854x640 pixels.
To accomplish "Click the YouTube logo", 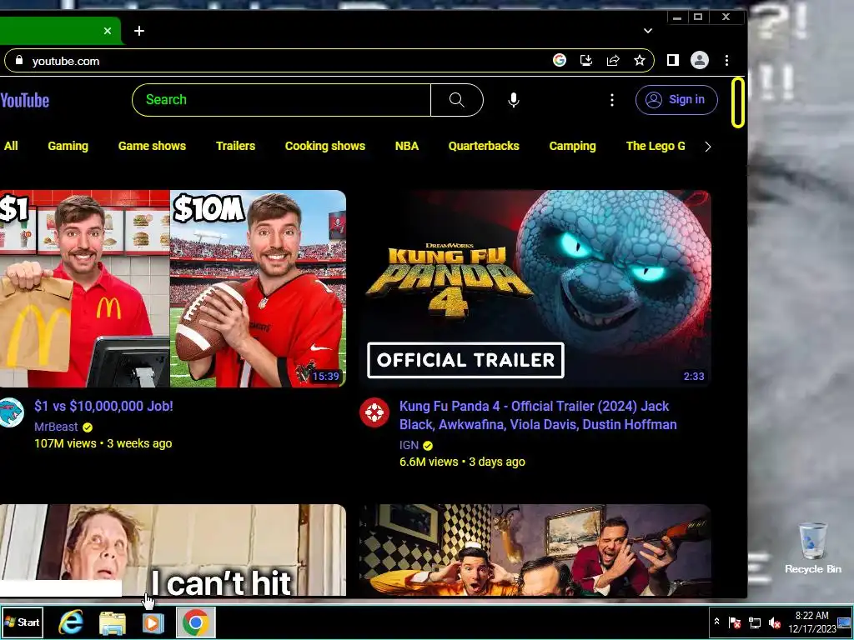I will (24, 100).
